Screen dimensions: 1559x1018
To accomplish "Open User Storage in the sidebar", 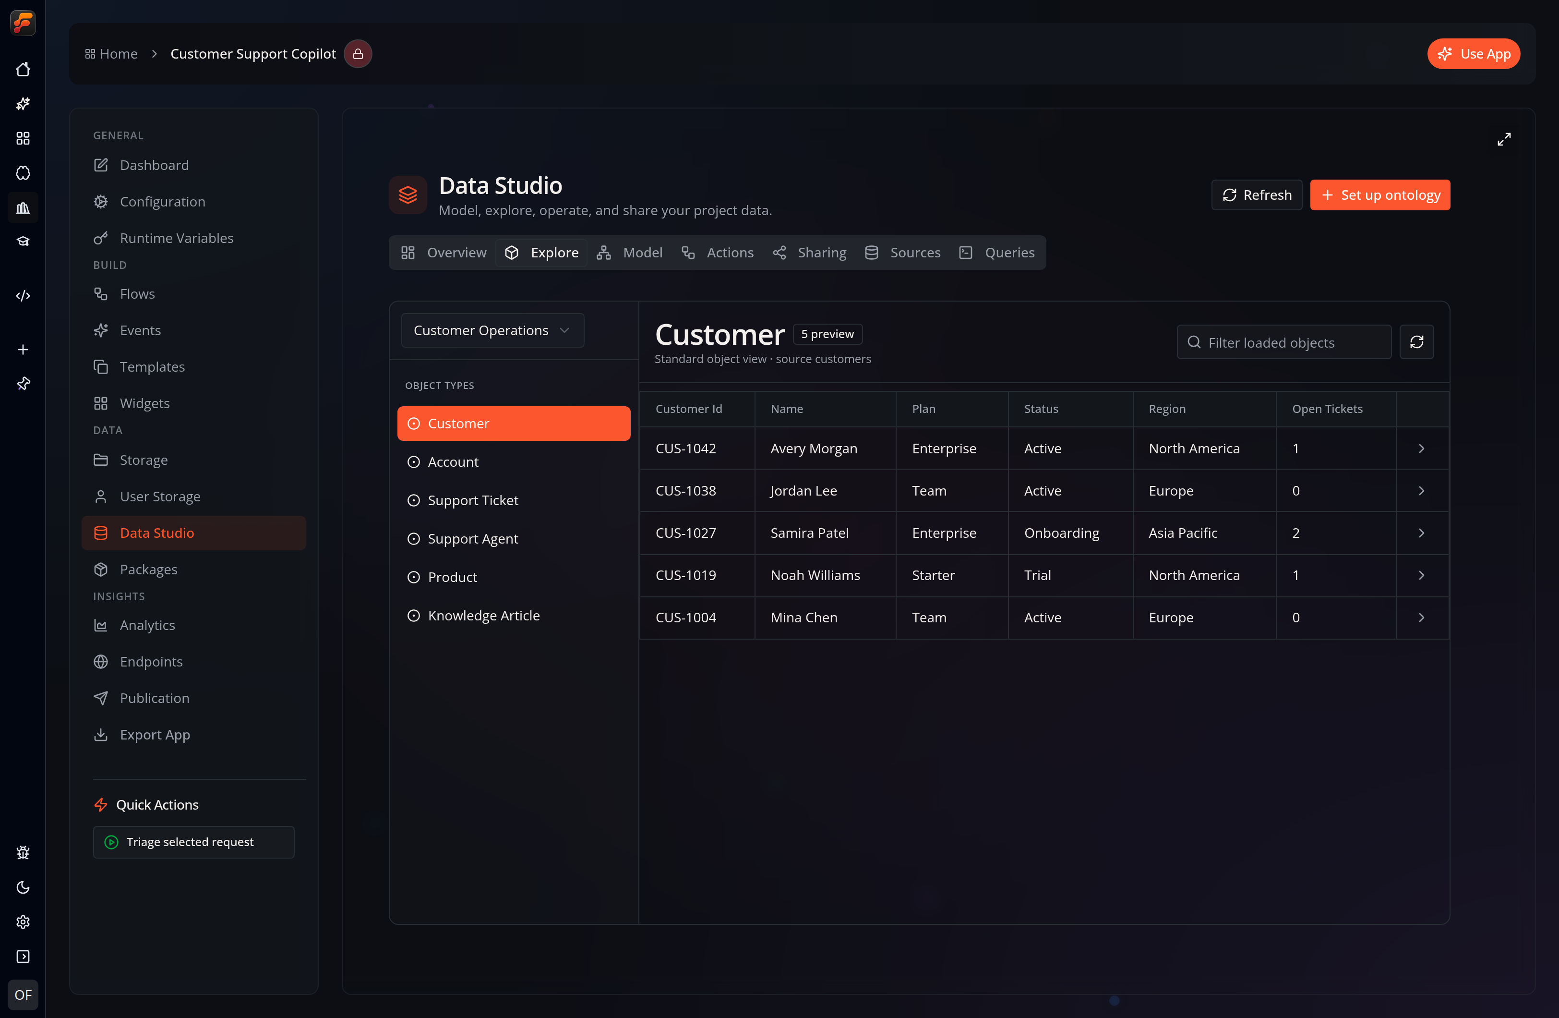I will pos(194,497).
